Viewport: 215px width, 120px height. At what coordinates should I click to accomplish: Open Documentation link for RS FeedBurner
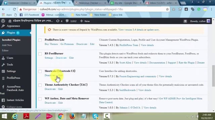157,63
